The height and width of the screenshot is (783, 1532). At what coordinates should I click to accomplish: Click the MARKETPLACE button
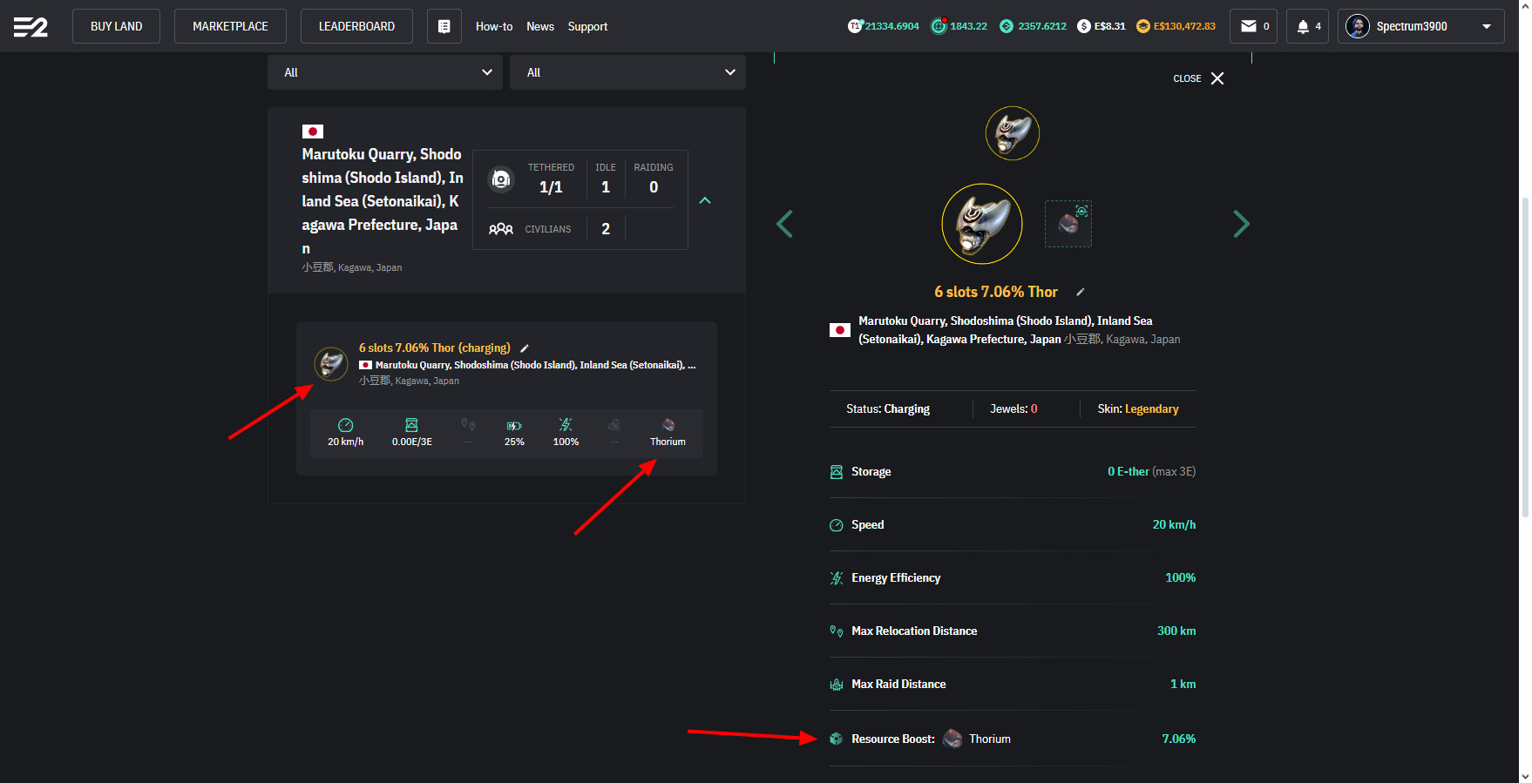(230, 26)
